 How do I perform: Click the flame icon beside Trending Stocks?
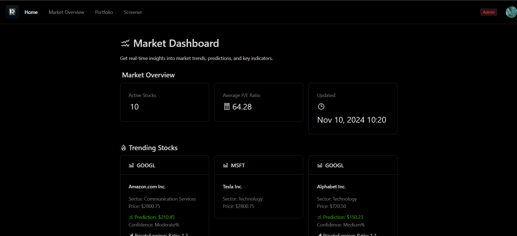tap(123, 148)
